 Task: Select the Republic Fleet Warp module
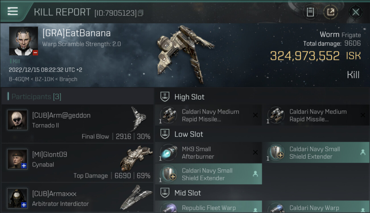(208, 207)
